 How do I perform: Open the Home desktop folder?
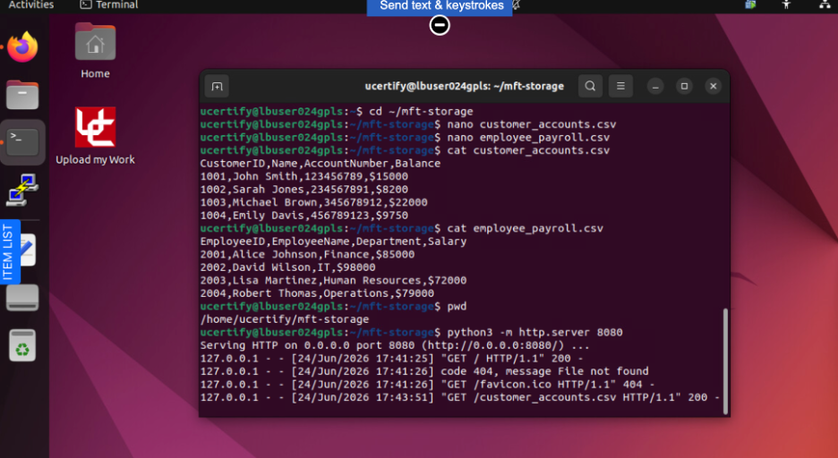tap(95, 51)
